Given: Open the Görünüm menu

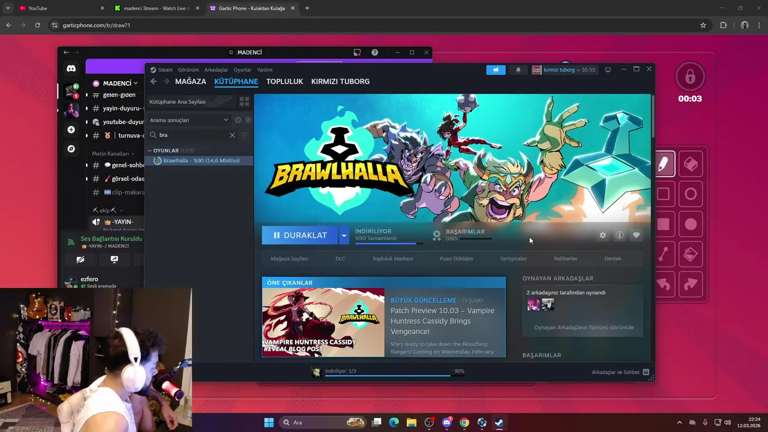Looking at the screenshot, I should click(x=188, y=70).
